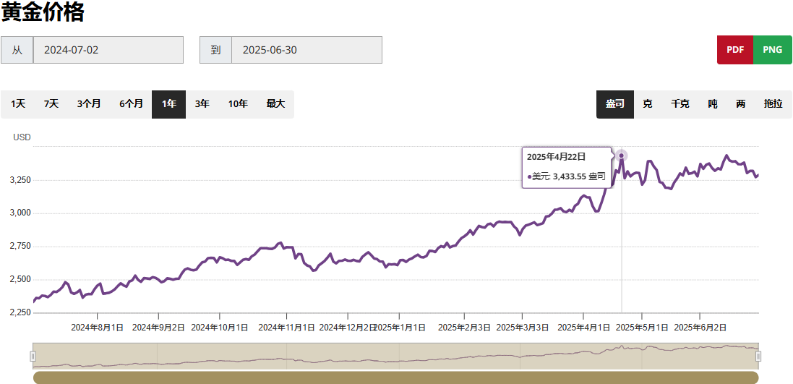
Task: Click the left handle of range navigator
Action: click(x=33, y=357)
